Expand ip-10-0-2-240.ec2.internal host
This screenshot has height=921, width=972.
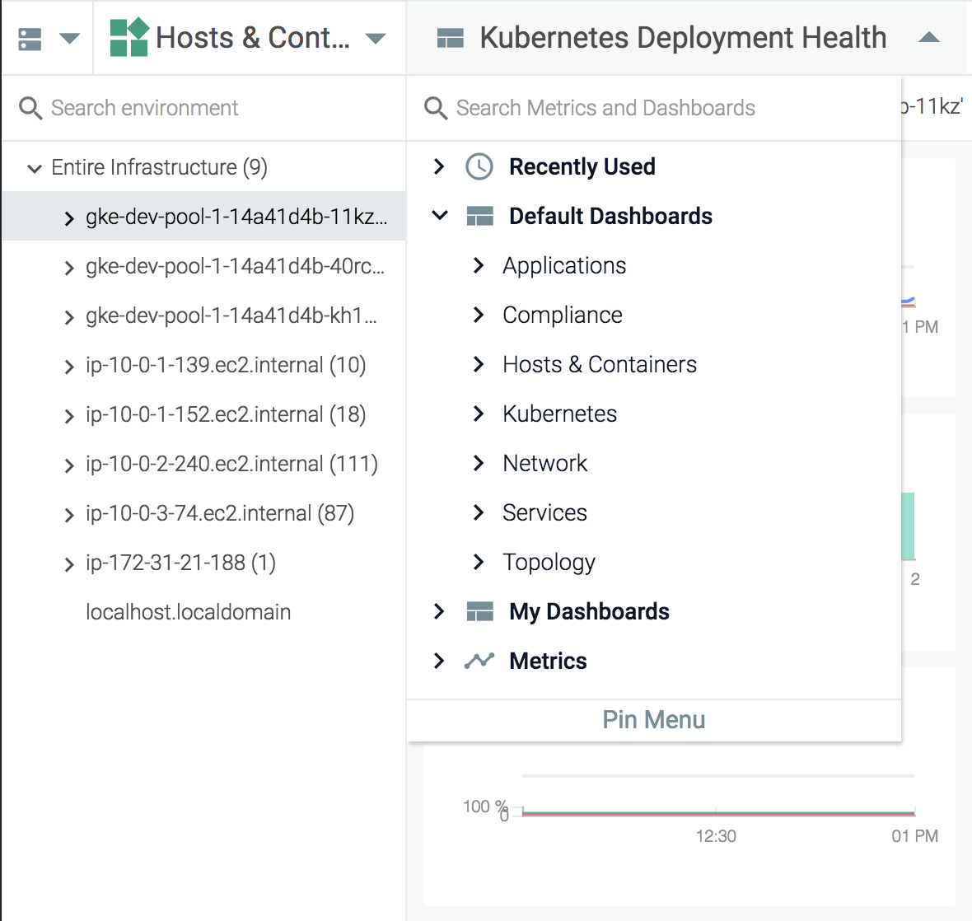pyautogui.click(x=69, y=465)
